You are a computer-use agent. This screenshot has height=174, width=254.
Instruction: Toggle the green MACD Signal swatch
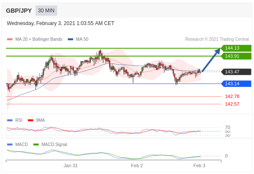tap(36, 144)
